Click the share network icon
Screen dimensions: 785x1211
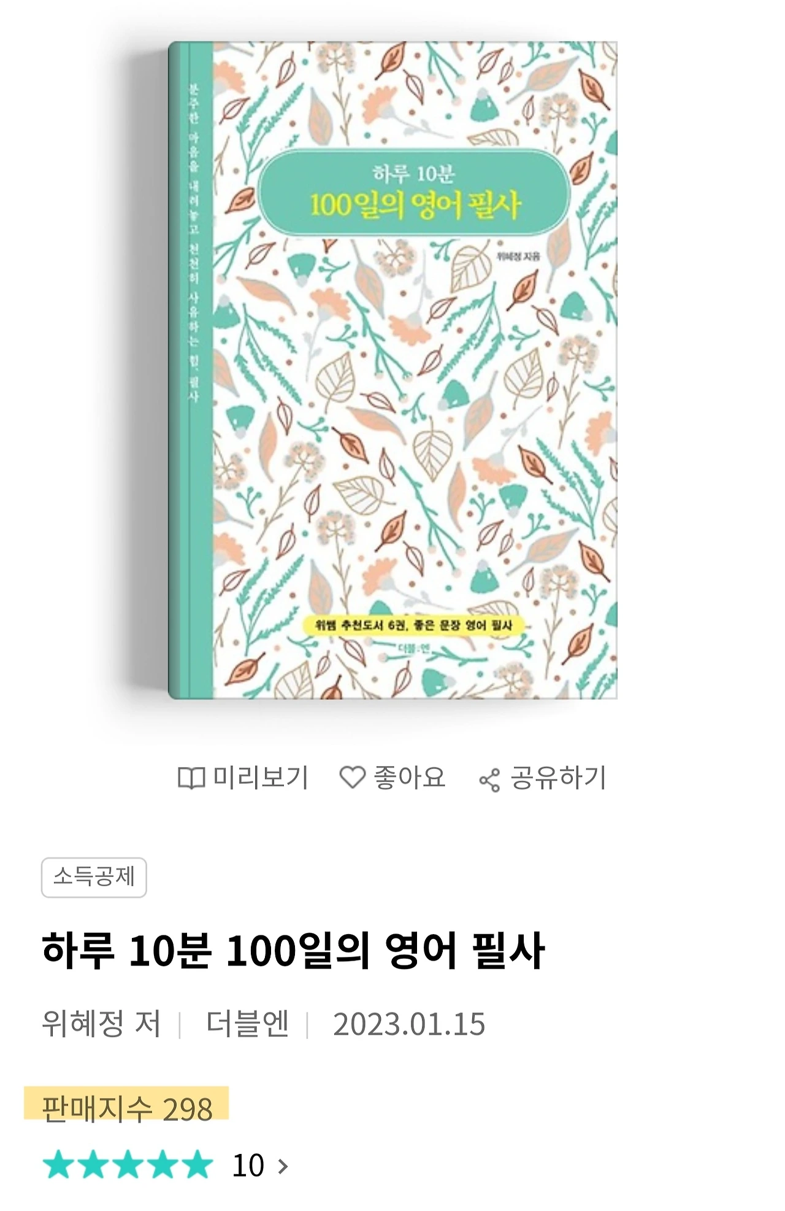(x=489, y=780)
